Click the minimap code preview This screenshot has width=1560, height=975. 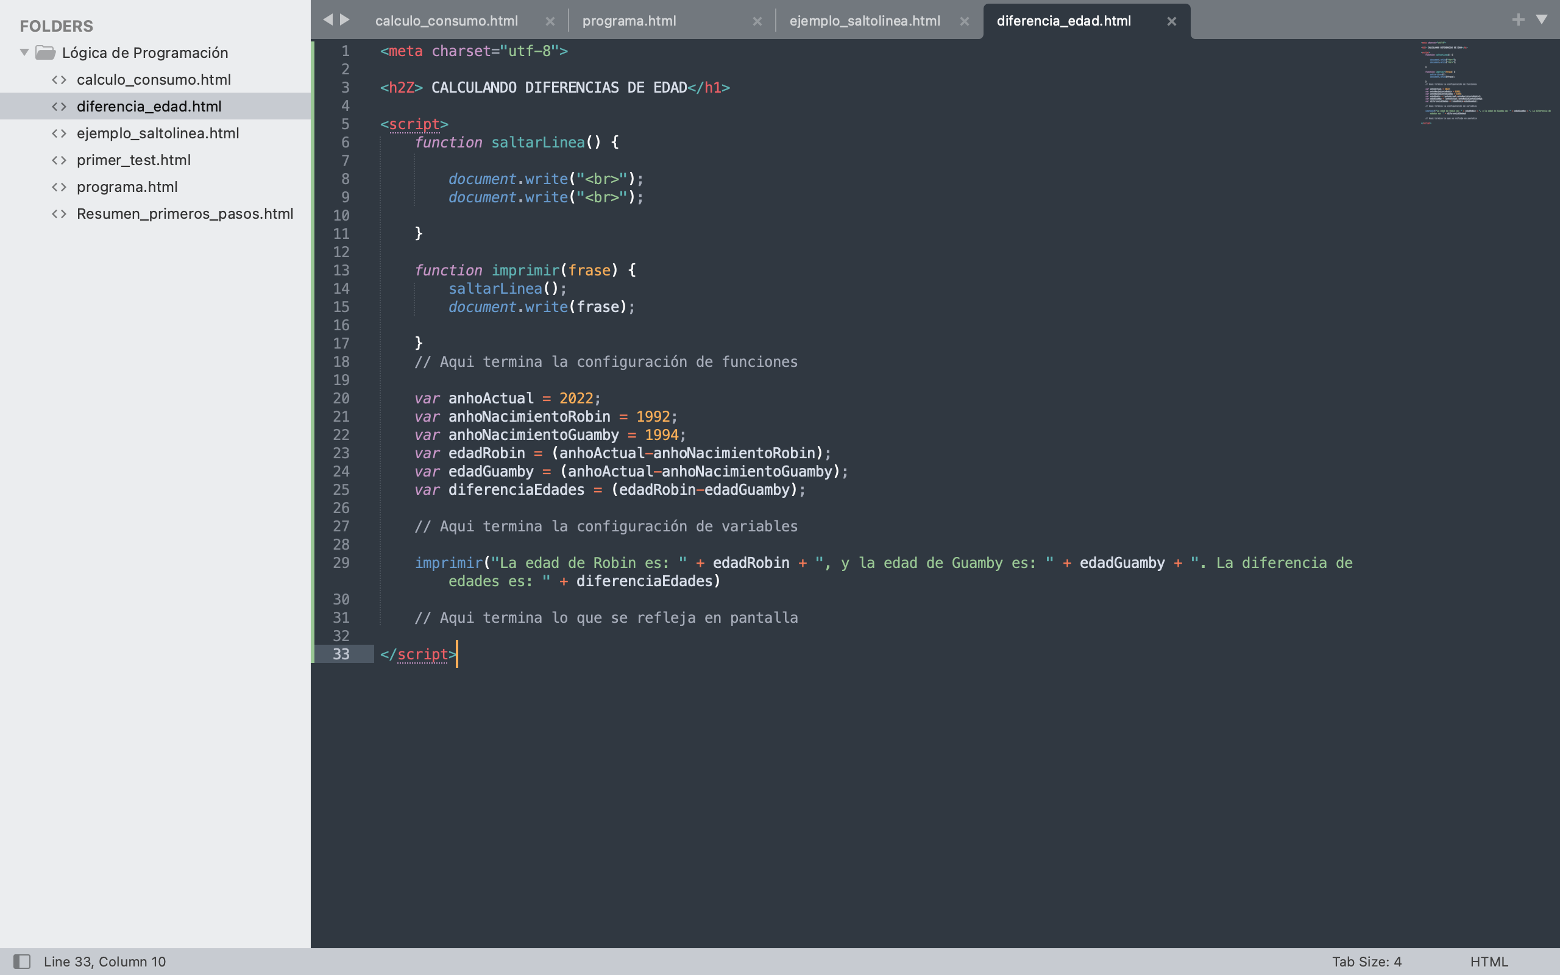tap(1486, 82)
